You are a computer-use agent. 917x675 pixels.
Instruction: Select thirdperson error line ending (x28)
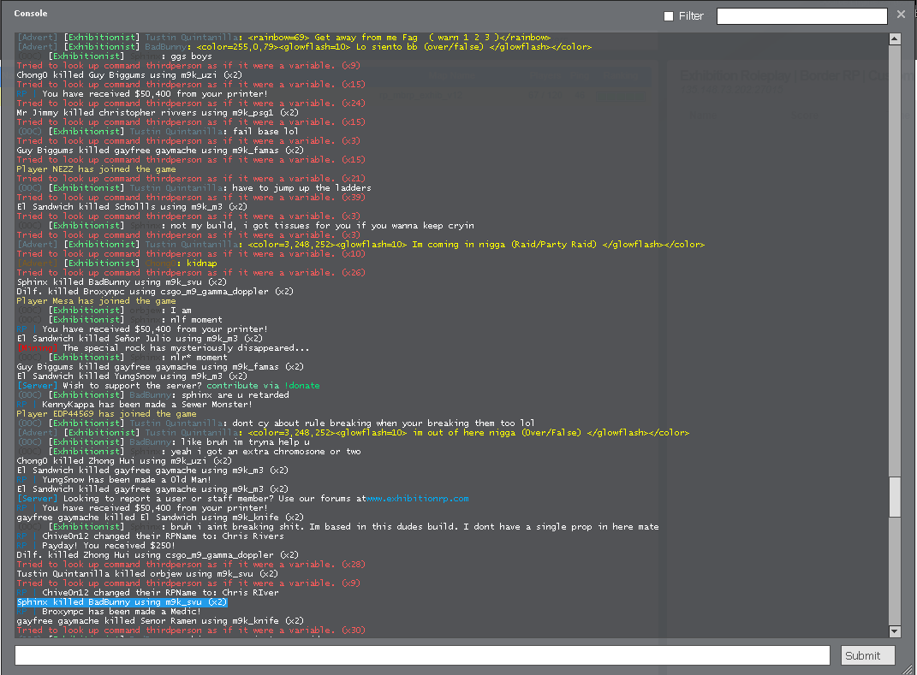(x=191, y=565)
